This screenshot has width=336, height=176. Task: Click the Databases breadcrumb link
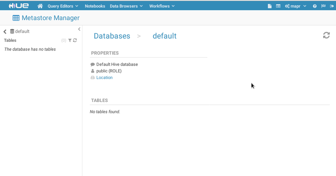[112, 36]
